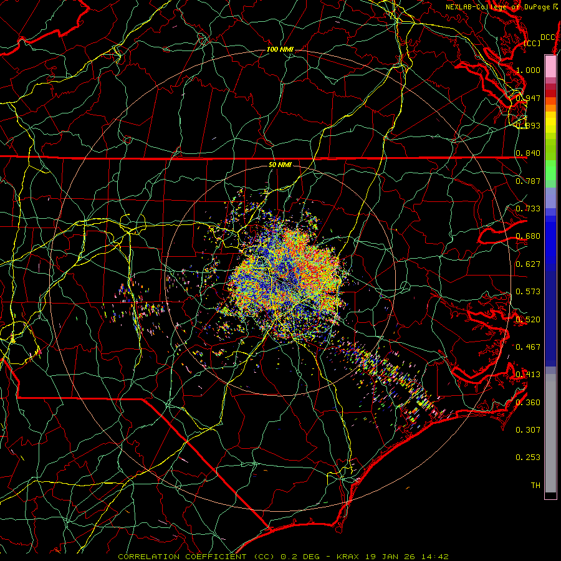This screenshot has width=561, height=561.
Task: Pick the bright green segment of the color bar
Action: pyautogui.click(x=550, y=171)
